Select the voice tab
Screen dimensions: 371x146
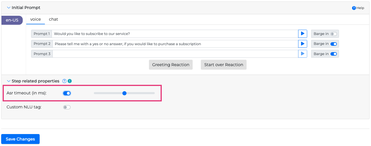(x=36, y=19)
